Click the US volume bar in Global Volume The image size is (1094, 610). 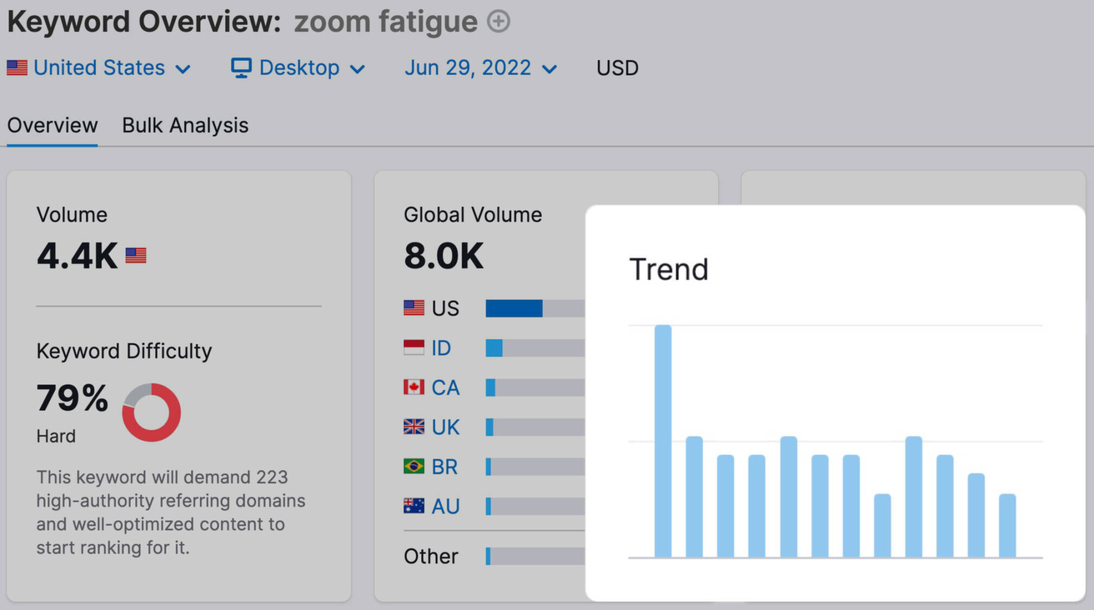tap(535, 308)
